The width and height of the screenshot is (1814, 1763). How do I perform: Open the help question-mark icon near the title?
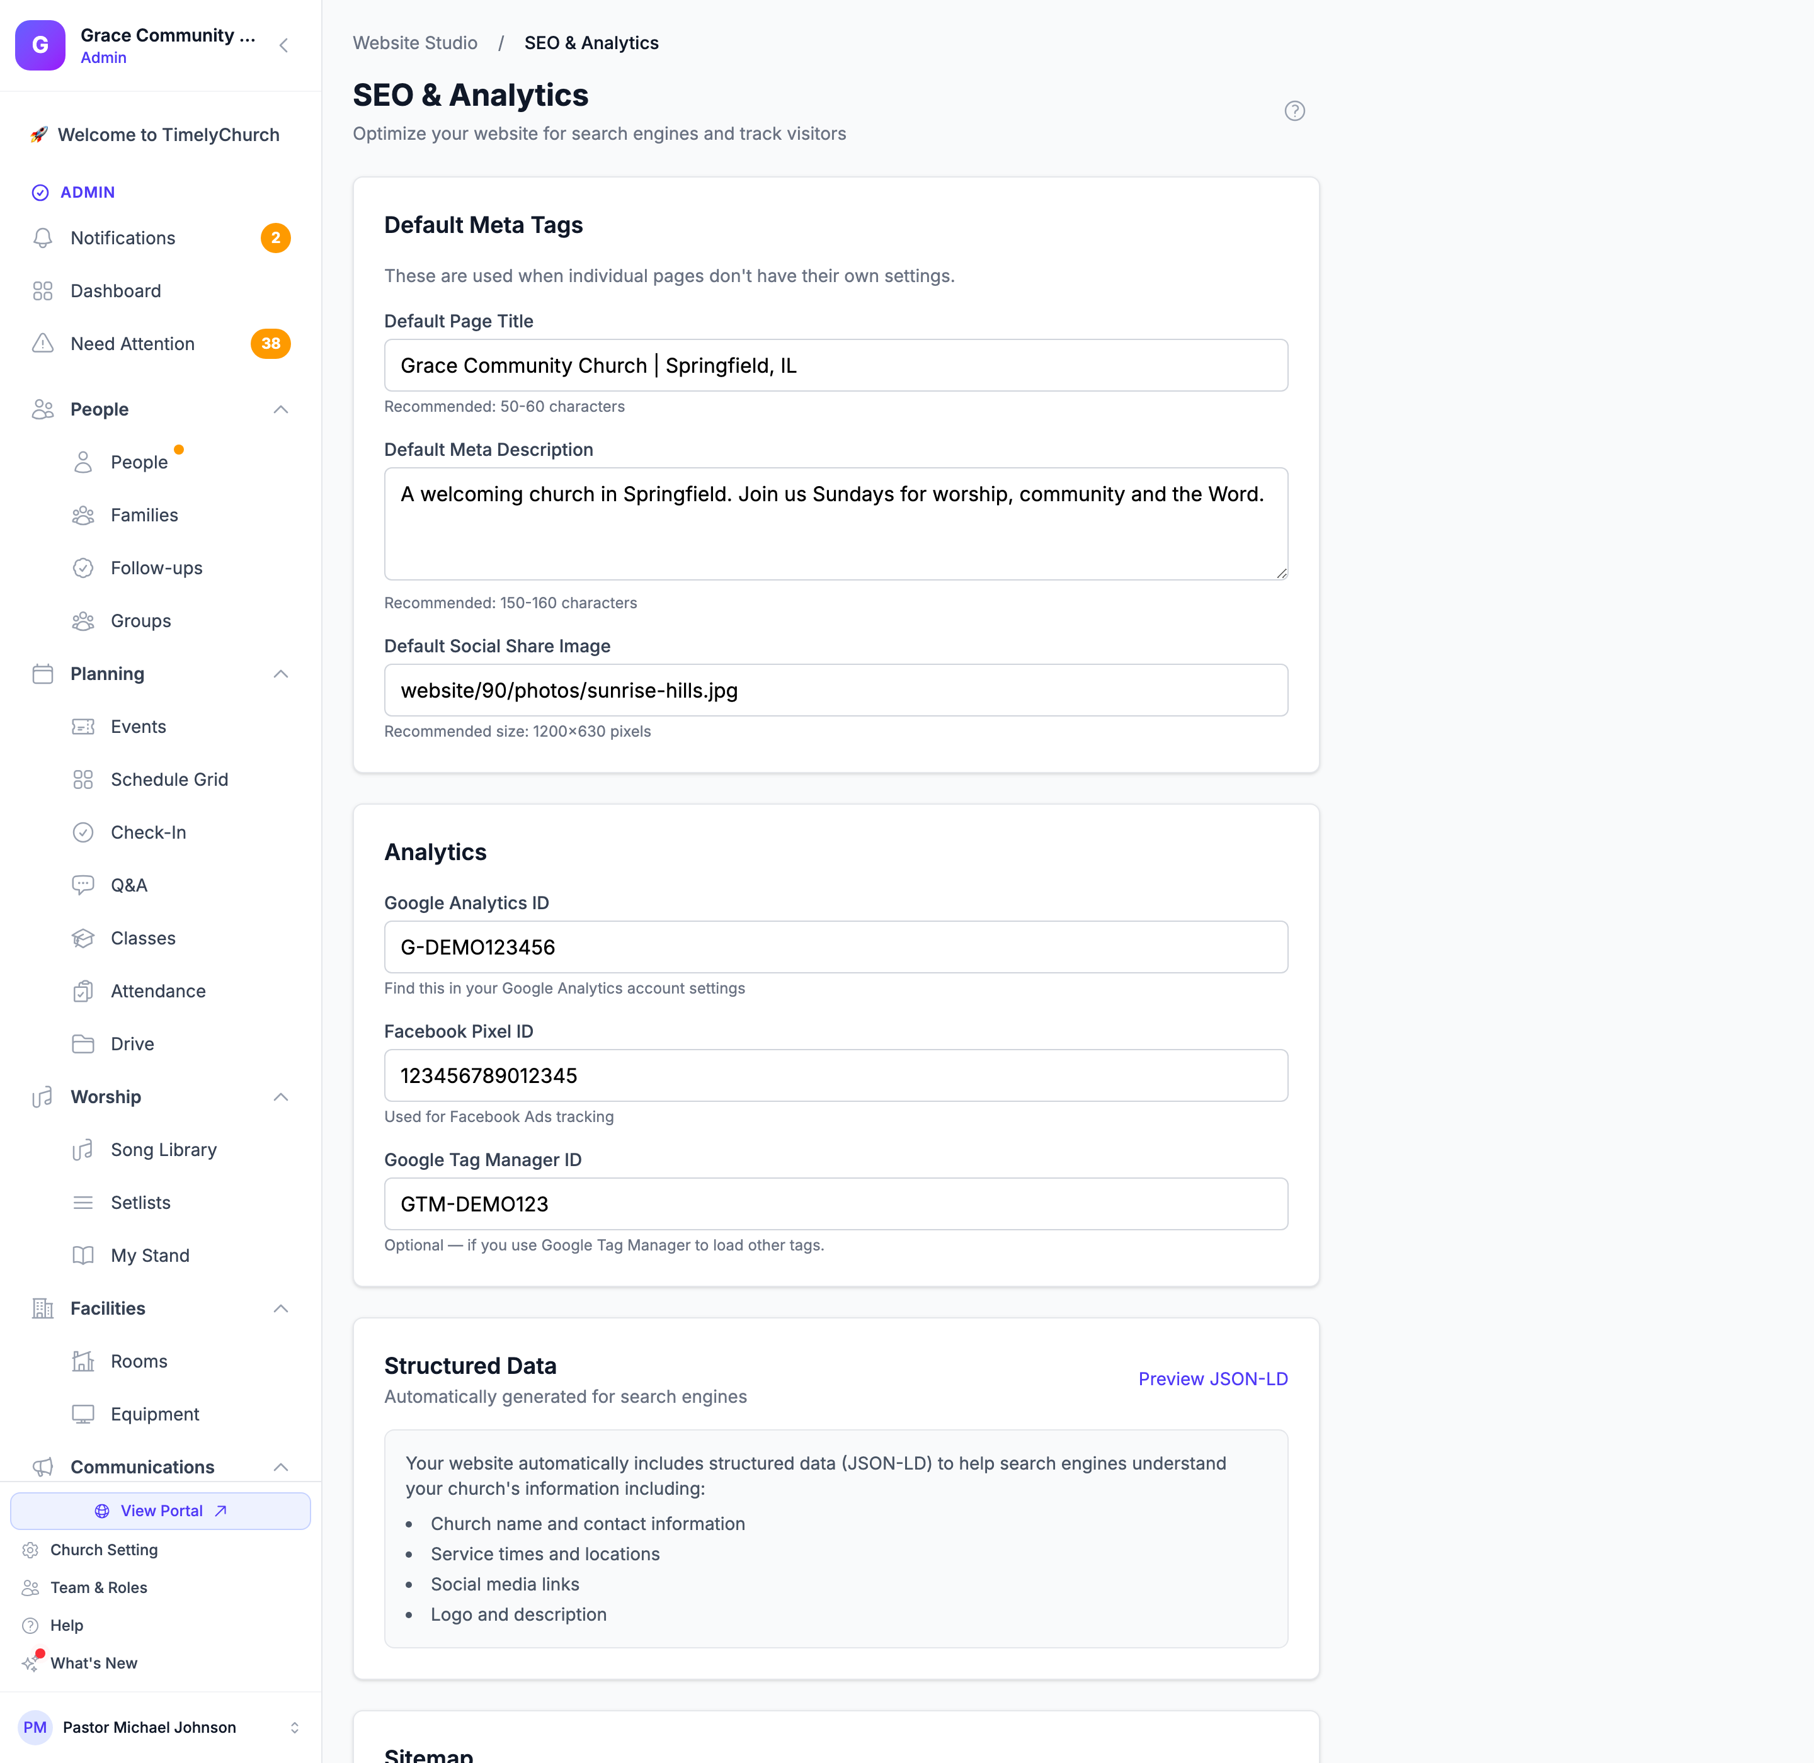(1294, 111)
